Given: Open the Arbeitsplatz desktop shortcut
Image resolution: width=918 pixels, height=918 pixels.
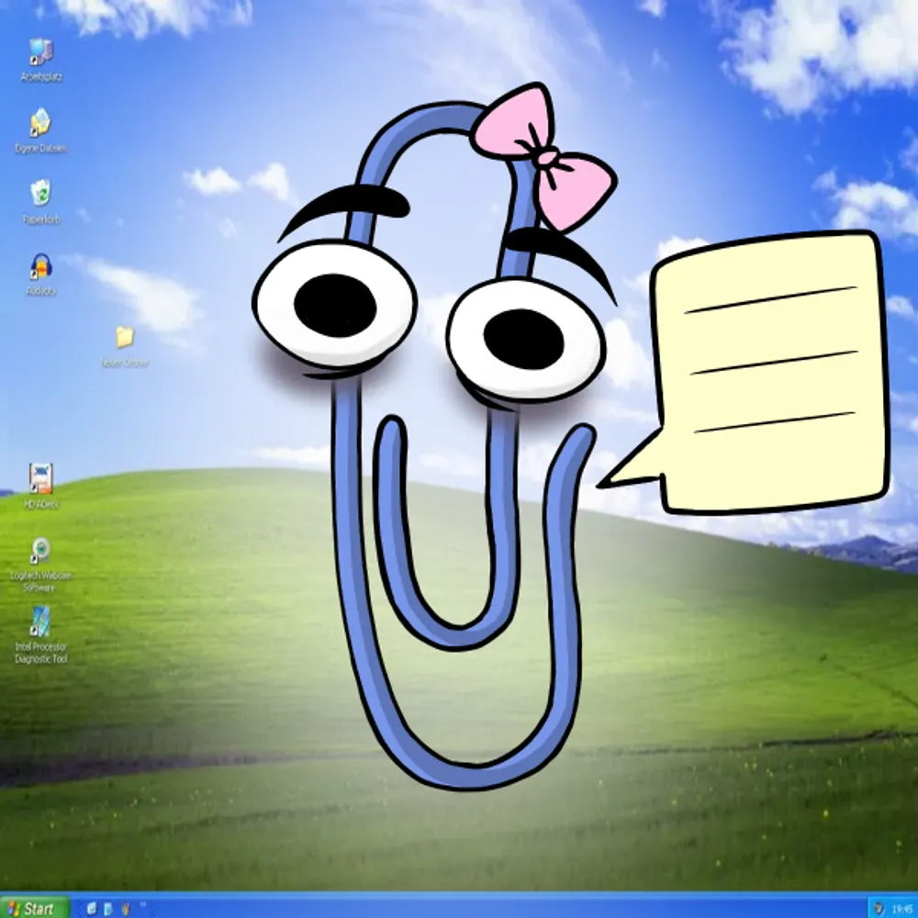Looking at the screenshot, I should pyautogui.click(x=40, y=54).
